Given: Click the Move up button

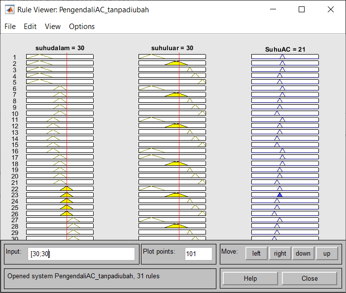Looking at the screenshot, I should [327, 253].
